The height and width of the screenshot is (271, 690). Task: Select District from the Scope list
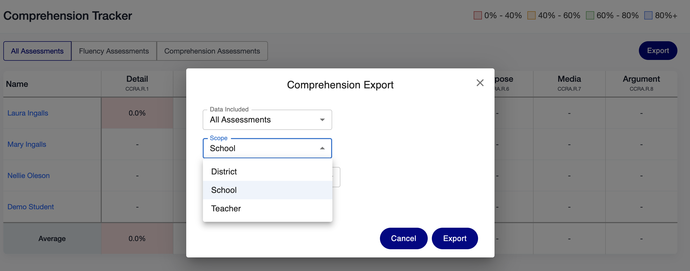coord(224,172)
